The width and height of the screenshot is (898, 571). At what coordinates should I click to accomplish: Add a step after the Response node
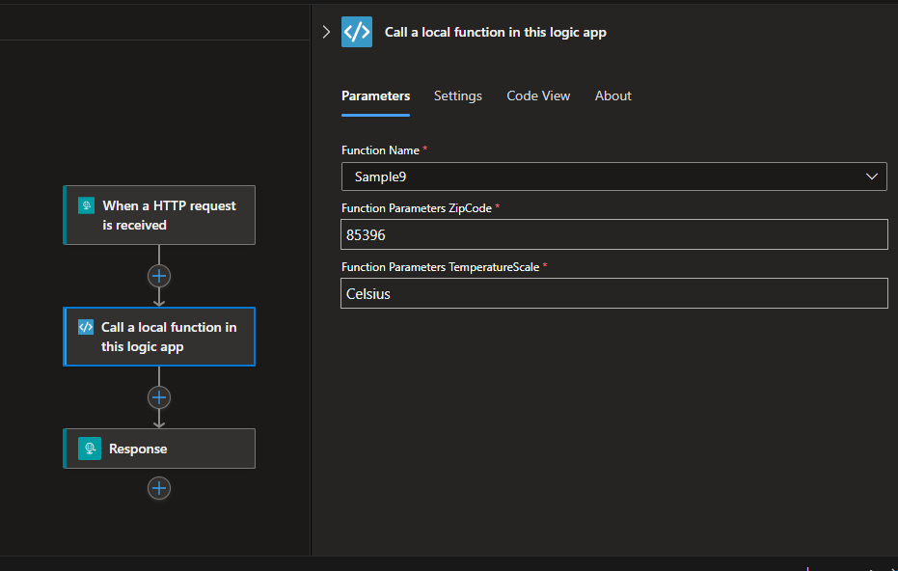pyautogui.click(x=159, y=488)
